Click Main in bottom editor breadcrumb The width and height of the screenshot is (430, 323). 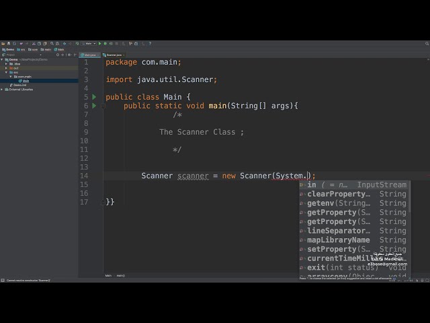click(x=108, y=275)
